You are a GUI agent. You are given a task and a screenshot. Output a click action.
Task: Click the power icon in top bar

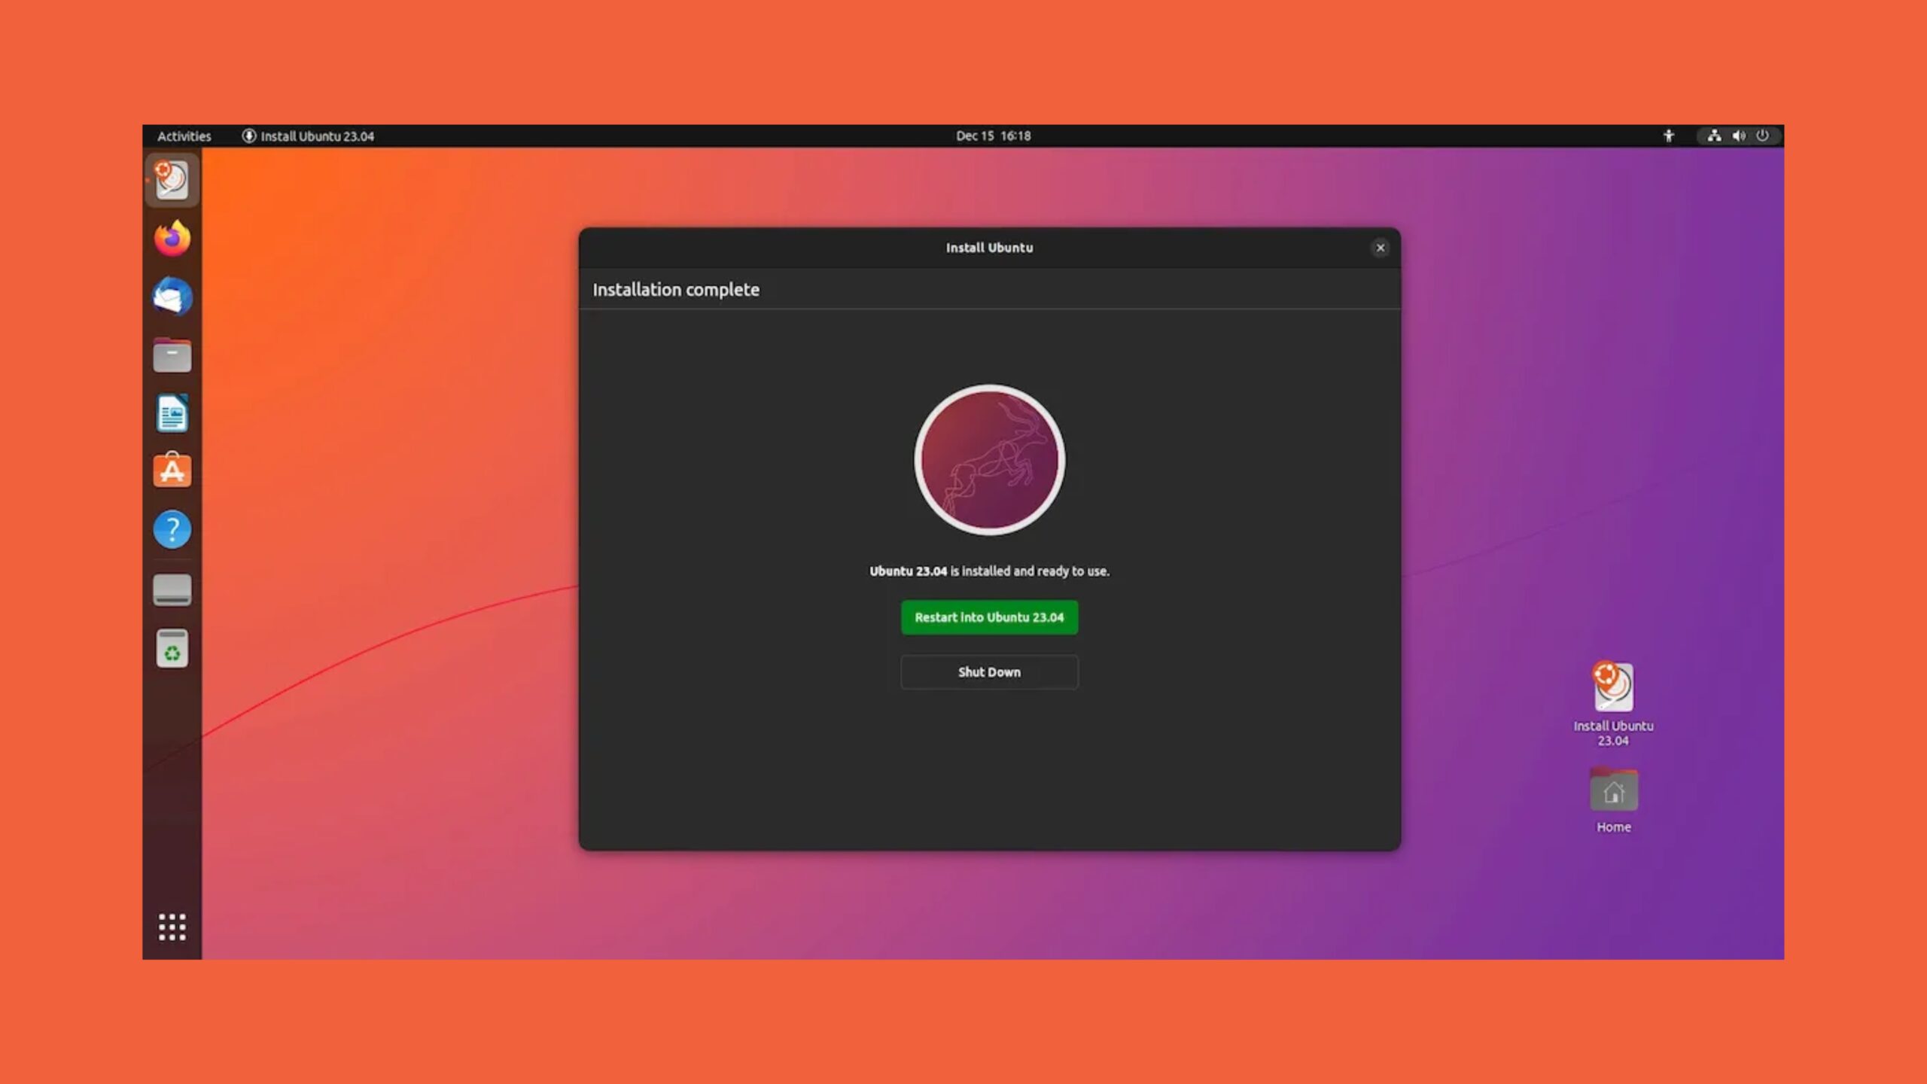(1763, 135)
